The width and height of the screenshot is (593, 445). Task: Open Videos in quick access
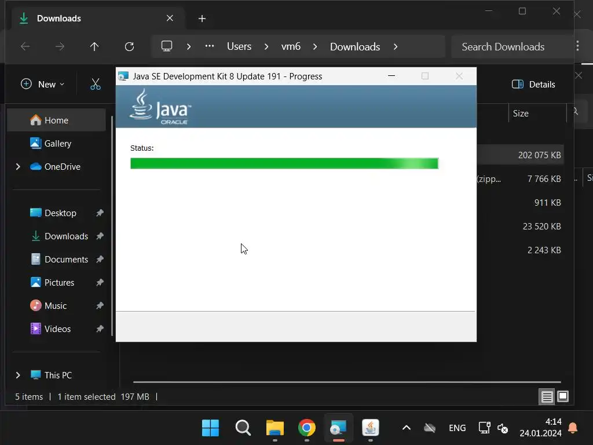(x=56, y=329)
